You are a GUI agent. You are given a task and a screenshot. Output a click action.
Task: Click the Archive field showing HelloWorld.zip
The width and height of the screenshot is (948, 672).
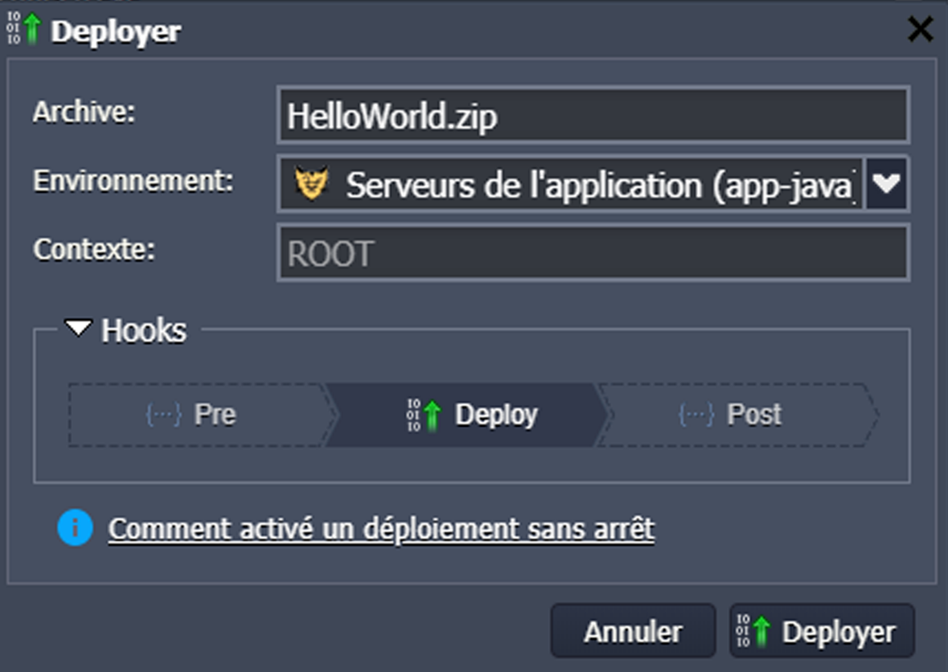593,116
